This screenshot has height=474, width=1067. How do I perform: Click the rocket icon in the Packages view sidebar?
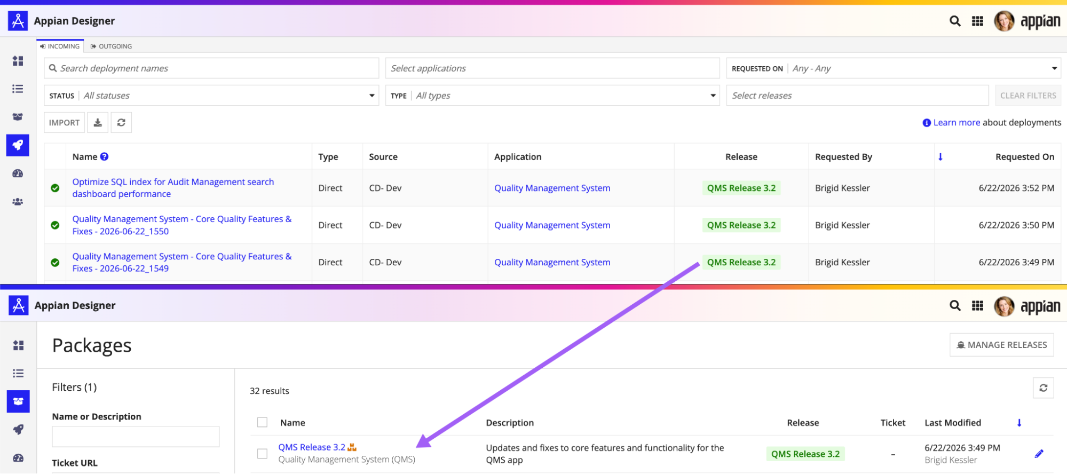[18, 430]
